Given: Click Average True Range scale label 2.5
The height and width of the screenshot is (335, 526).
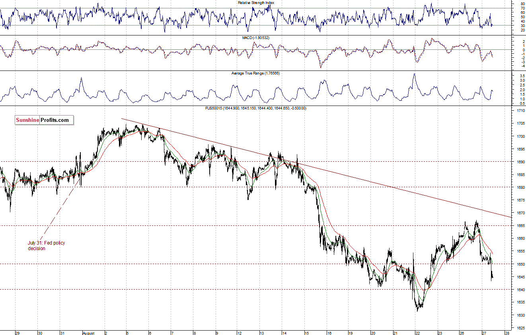Looking at the screenshot, I should [522, 85].
